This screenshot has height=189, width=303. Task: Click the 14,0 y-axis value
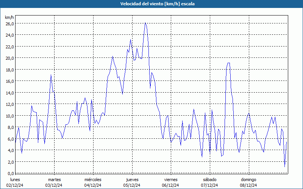coord(10,93)
